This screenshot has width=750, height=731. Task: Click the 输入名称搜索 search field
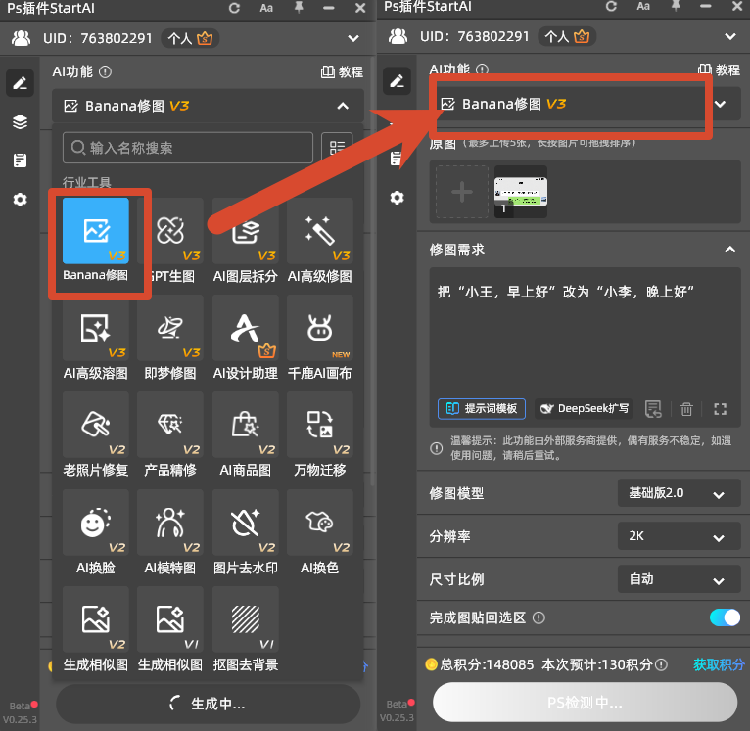pyautogui.click(x=188, y=148)
